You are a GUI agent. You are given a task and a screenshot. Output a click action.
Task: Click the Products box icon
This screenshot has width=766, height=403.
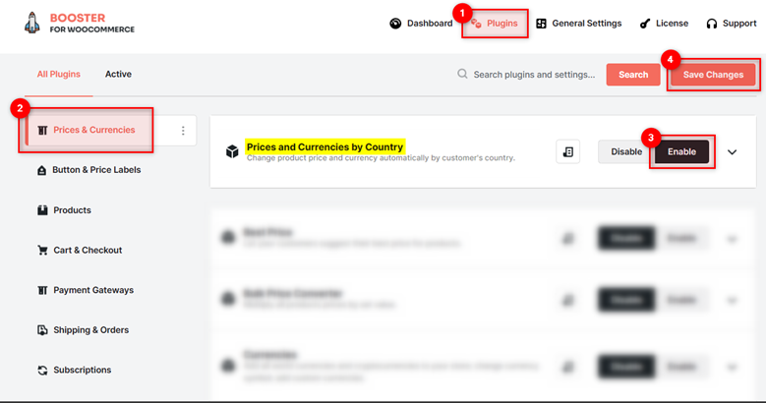pos(42,210)
